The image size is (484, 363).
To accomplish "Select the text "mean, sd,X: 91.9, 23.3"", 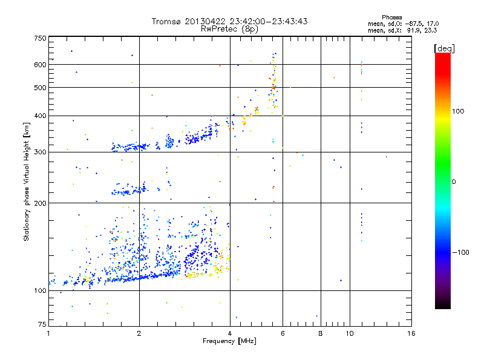I will coord(402,30).
